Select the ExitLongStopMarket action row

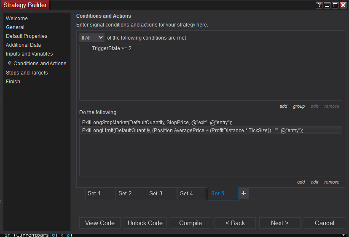[x=157, y=122]
